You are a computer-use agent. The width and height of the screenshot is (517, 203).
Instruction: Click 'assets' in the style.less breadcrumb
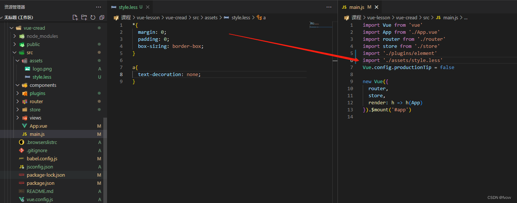pyautogui.click(x=211, y=17)
